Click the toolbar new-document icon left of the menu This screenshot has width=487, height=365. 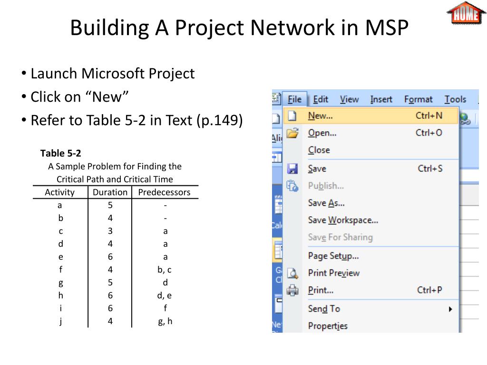(x=276, y=118)
